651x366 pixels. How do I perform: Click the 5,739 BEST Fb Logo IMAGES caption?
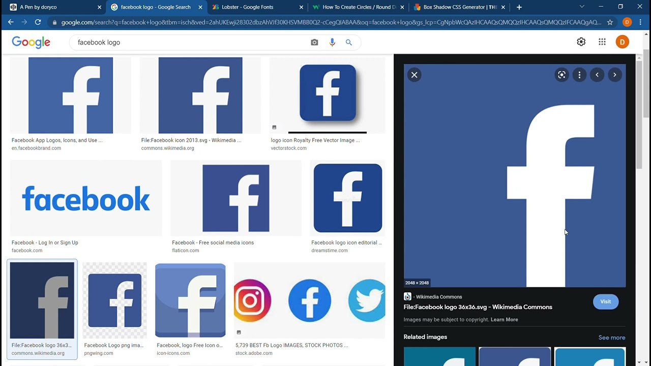coord(292,346)
